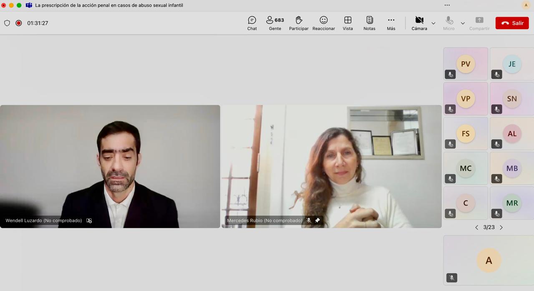This screenshot has width=534, height=291.
Task: Open meeting Notas
Action: pos(369,23)
